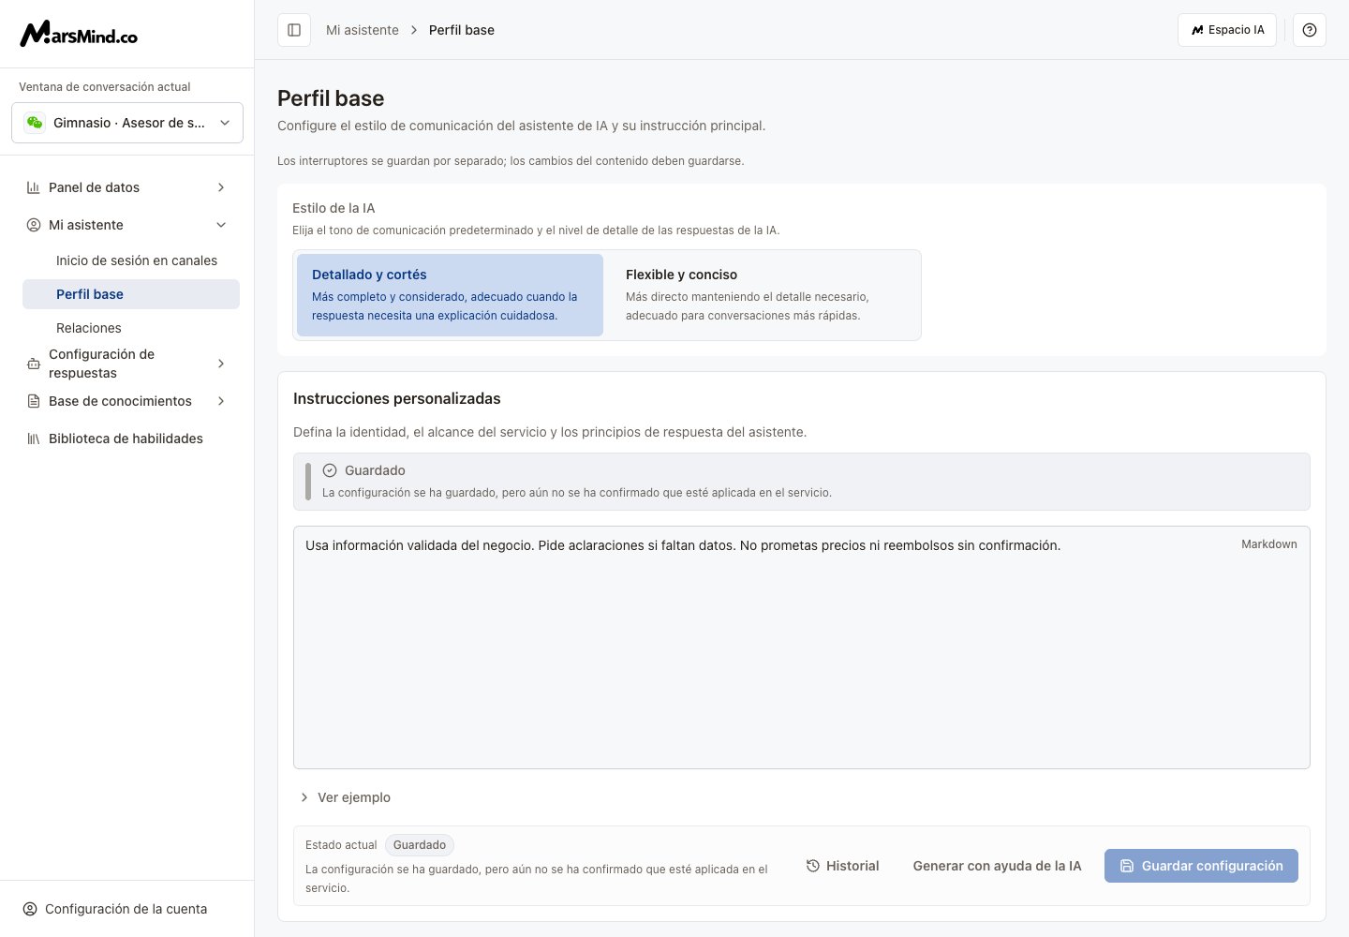This screenshot has width=1349, height=937.
Task: Open Inicio de sesión en canales
Action: tap(137, 260)
